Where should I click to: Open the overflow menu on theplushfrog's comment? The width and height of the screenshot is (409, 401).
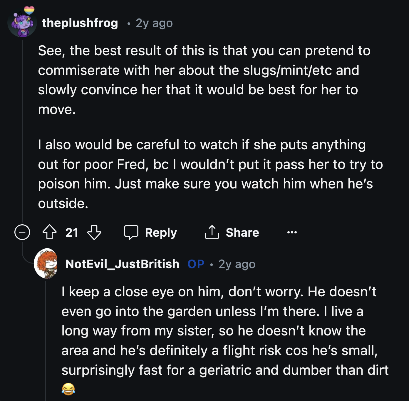[291, 233]
